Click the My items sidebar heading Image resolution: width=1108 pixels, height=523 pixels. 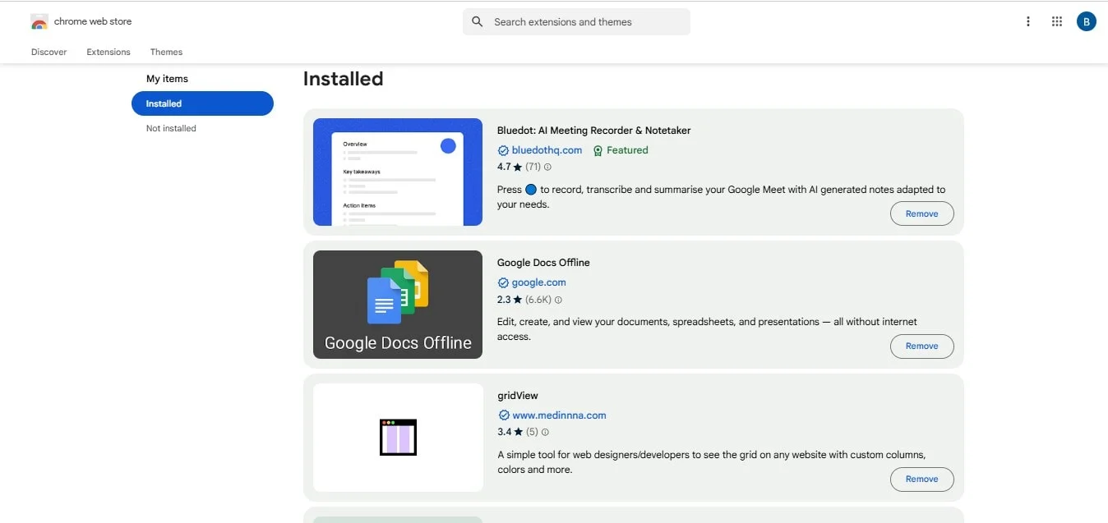[167, 79]
